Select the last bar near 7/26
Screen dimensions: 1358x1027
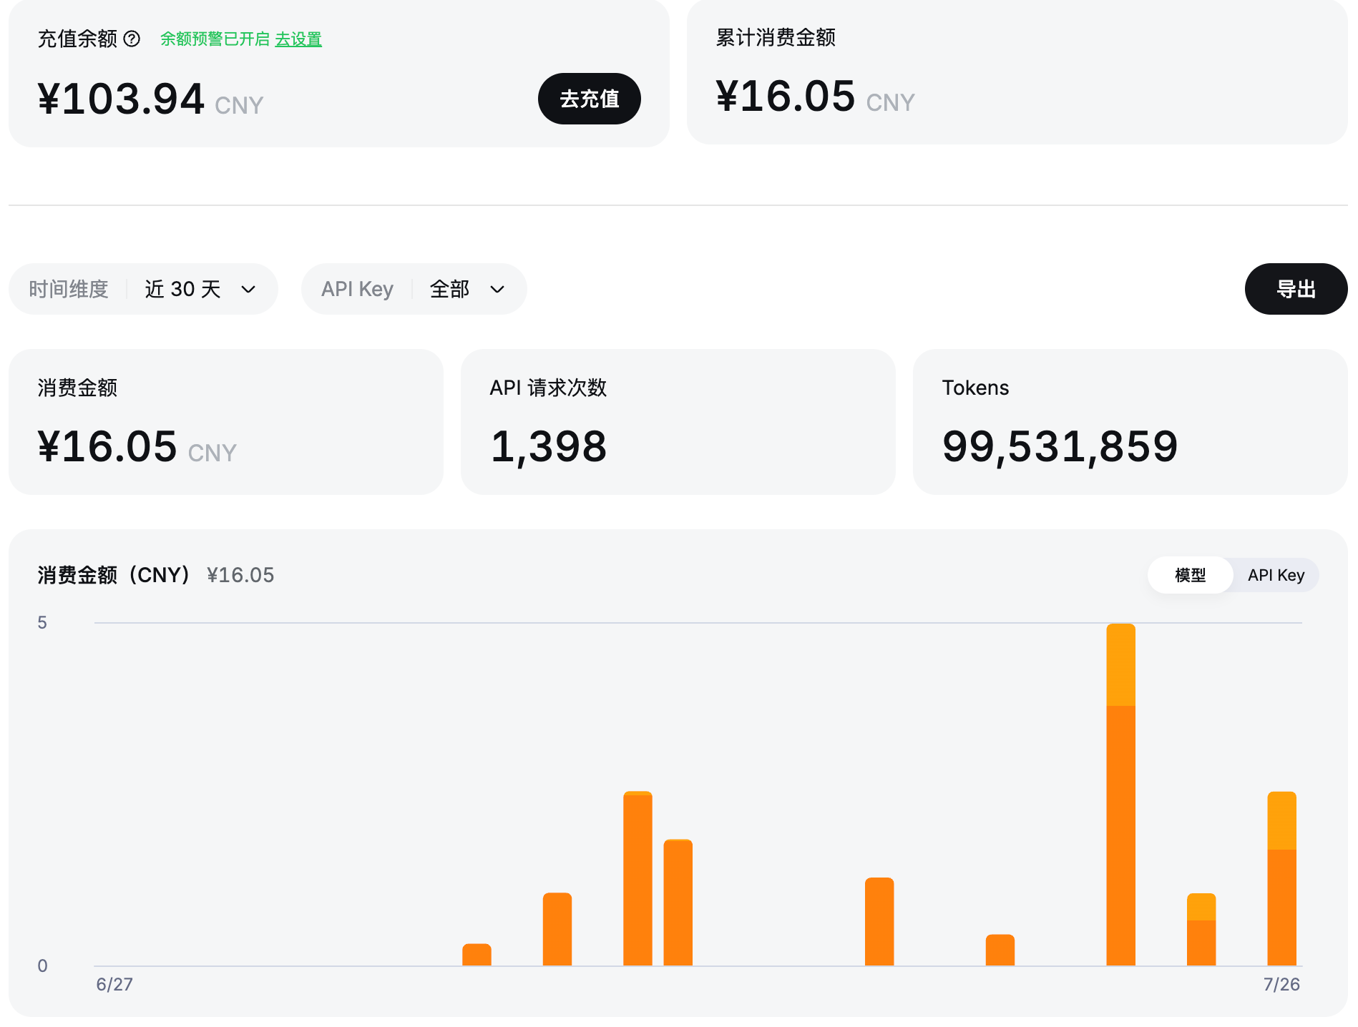(1281, 878)
